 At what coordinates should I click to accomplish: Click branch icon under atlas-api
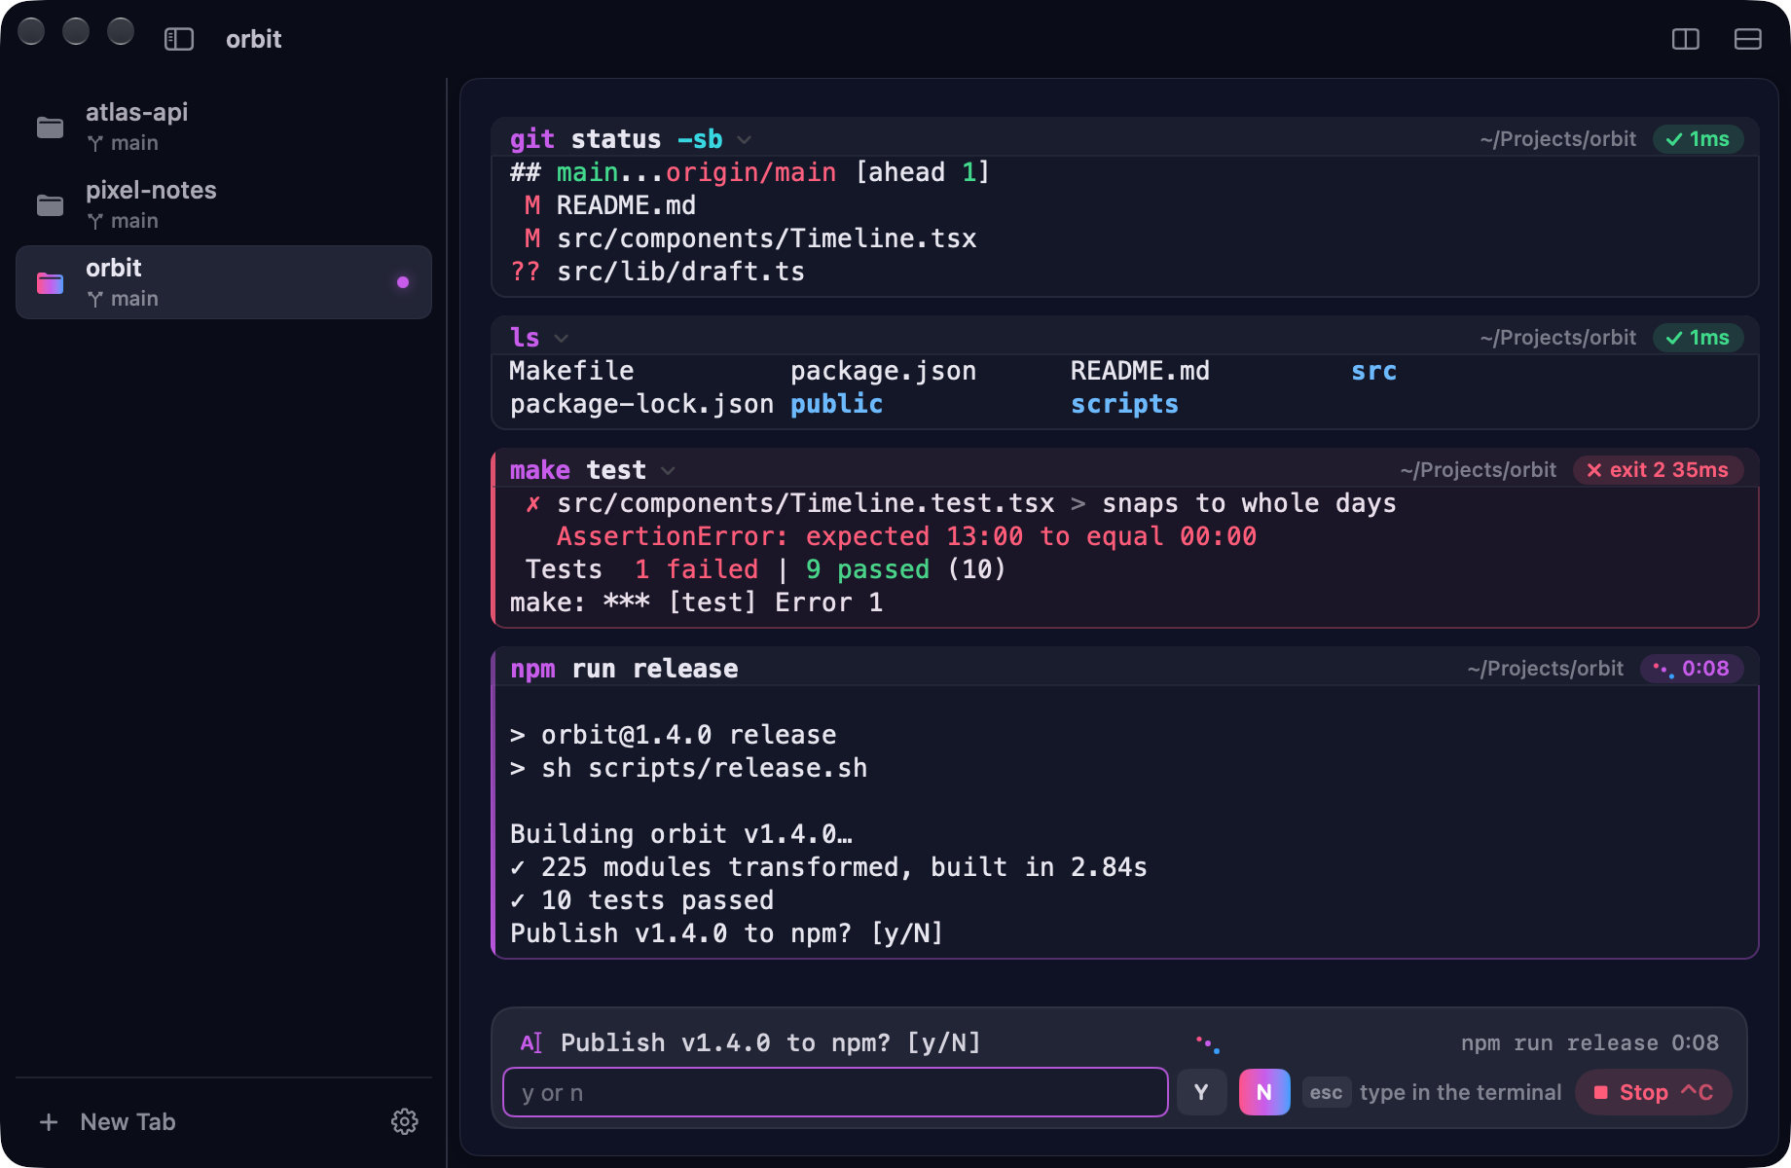point(95,143)
